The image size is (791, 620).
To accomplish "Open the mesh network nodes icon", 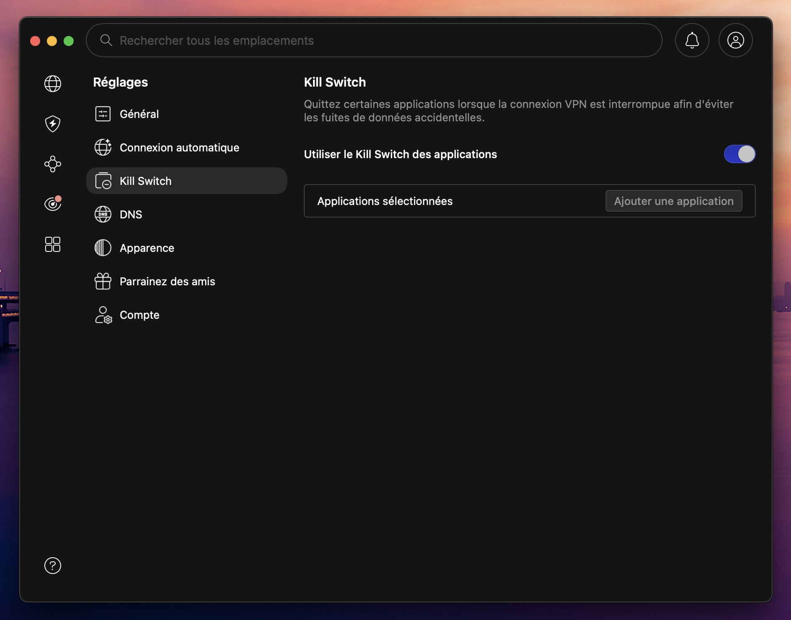I will 53,164.
